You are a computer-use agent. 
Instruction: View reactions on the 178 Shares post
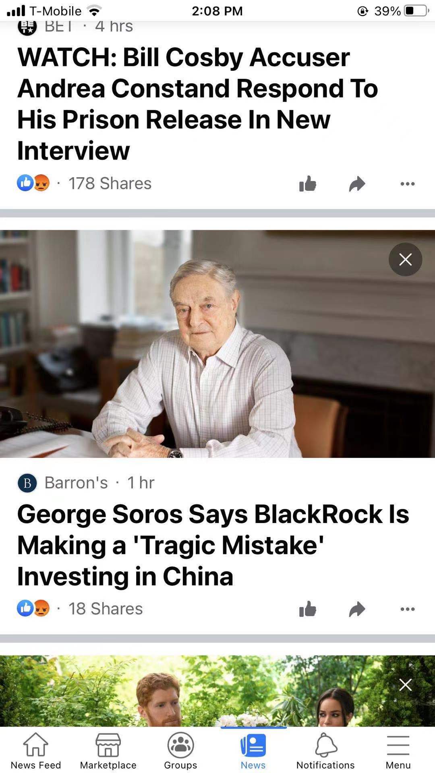click(33, 184)
